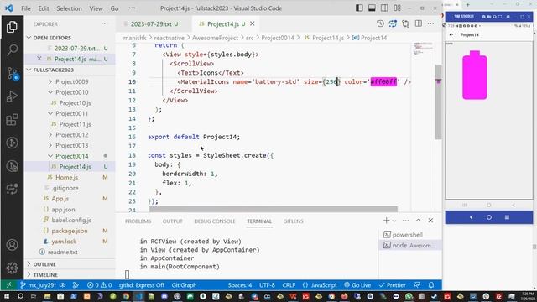Viewport: 537px width, 302px height.
Task: Click Go Live in status bar
Action: coord(357,285)
